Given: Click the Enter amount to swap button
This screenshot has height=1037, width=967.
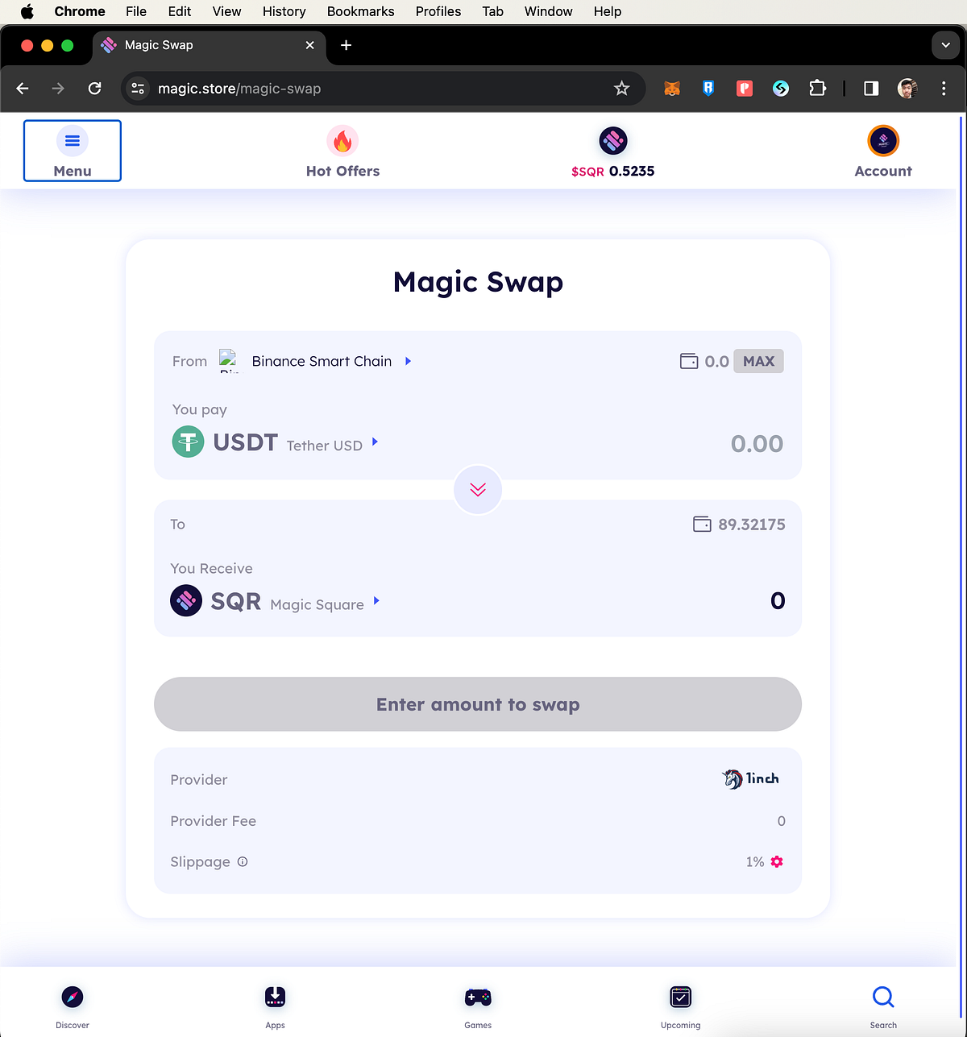Looking at the screenshot, I should click(478, 704).
